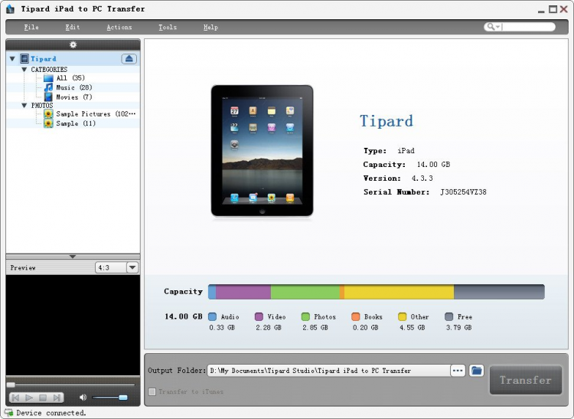
Task: Collapse the CATEGORIES group
Action: 24,70
